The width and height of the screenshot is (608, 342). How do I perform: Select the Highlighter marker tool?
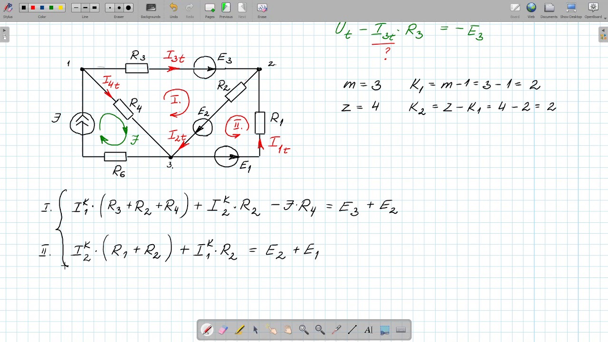coord(239,330)
